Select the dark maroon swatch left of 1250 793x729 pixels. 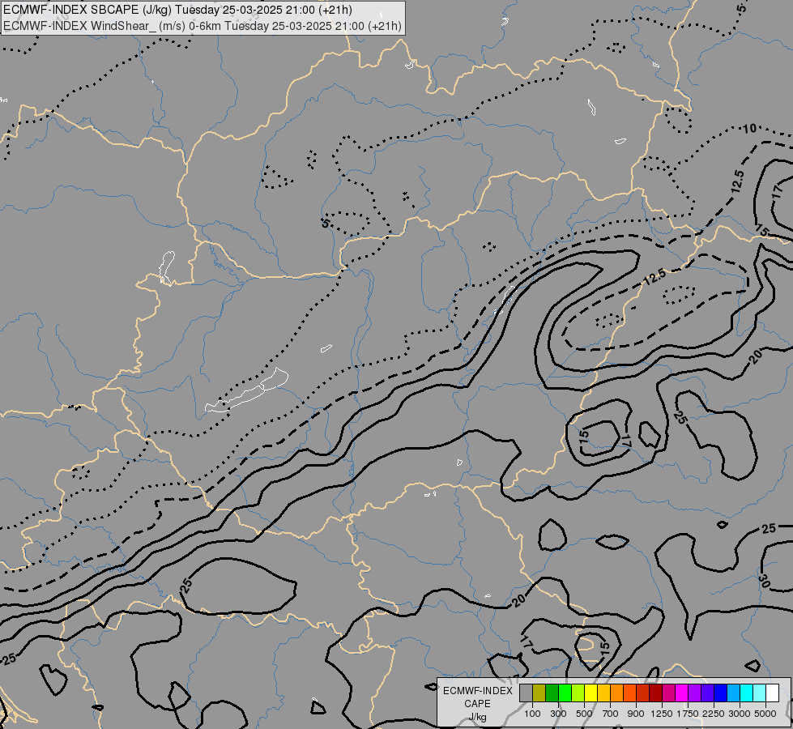tap(655, 693)
